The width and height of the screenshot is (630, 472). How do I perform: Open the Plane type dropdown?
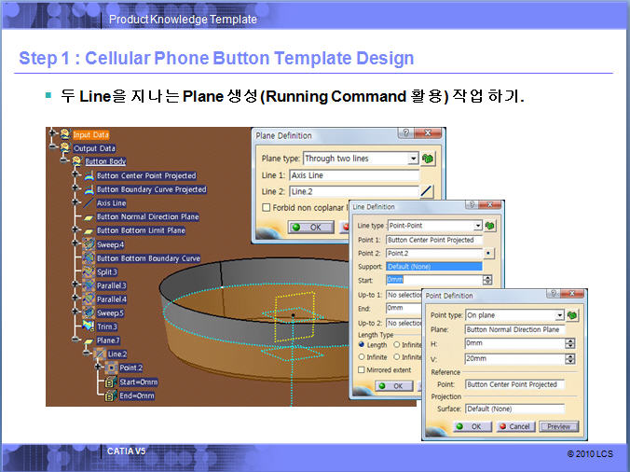point(413,160)
